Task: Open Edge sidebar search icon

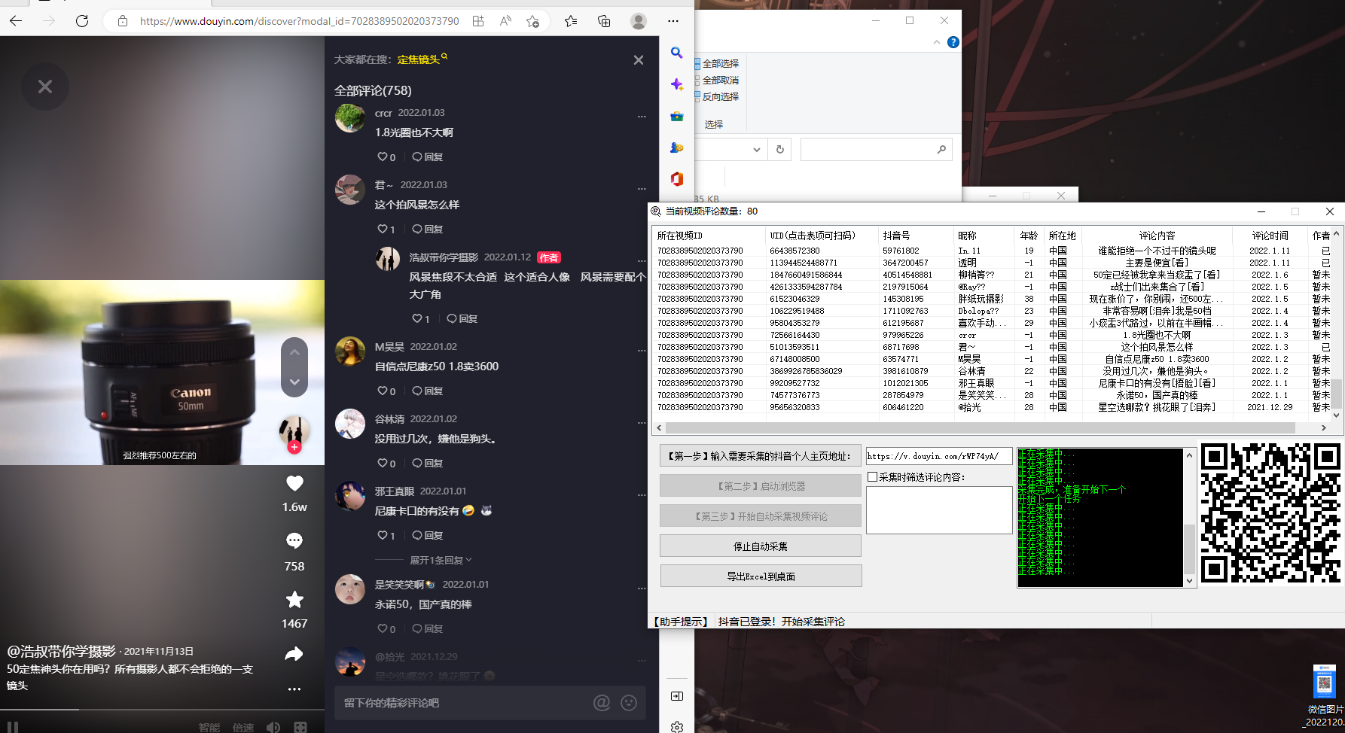Action: tap(676, 53)
